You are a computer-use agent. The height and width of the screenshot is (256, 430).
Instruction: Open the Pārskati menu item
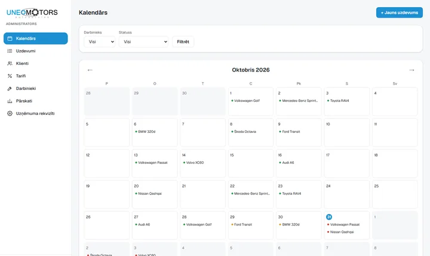pyautogui.click(x=36, y=101)
